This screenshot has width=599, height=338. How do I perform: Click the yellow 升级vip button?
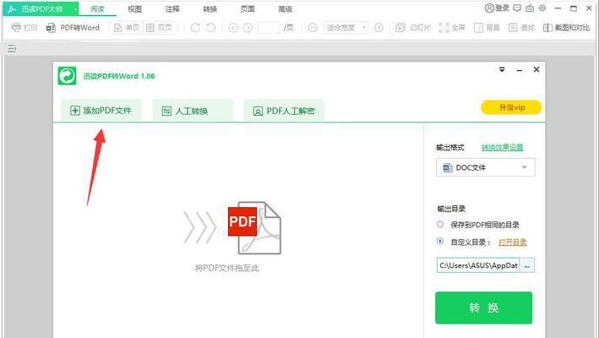[x=511, y=107]
